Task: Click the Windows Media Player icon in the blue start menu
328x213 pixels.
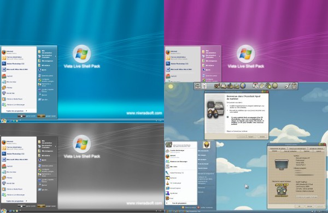Action: pos(4,99)
